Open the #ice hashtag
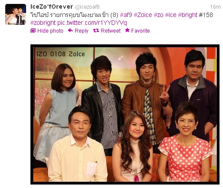 pos(170,15)
